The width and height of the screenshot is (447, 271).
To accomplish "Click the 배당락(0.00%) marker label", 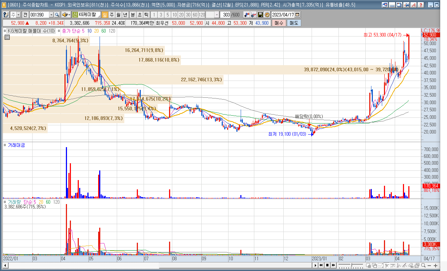I will tap(309, 116).
